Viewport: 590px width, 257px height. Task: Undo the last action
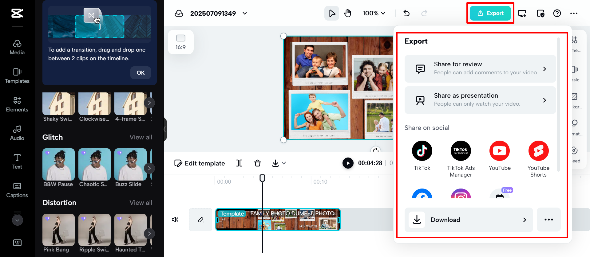406,13
